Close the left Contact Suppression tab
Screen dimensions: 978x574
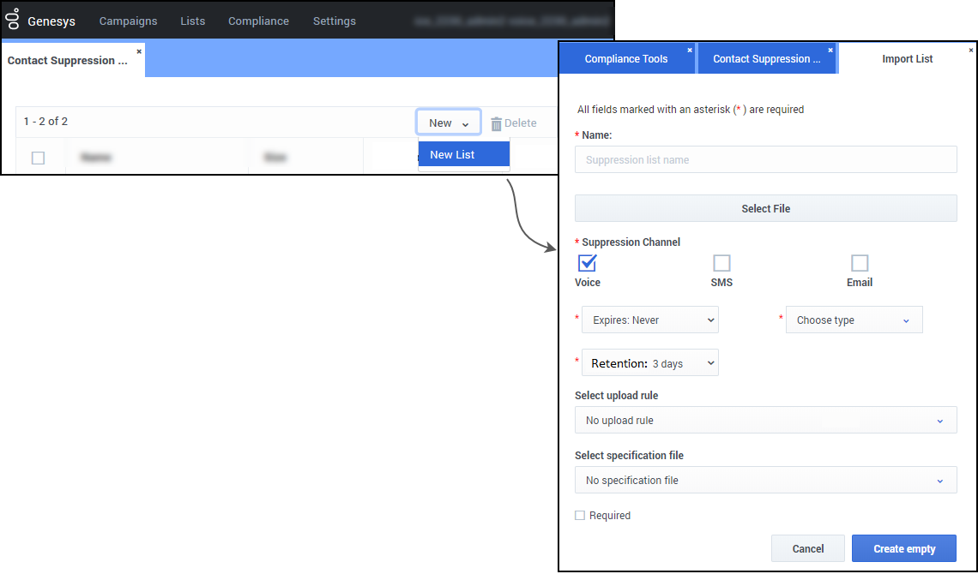pos(139,51)
